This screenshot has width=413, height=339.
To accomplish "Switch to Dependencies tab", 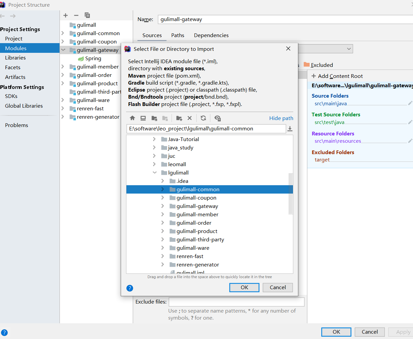I will (x=211, y=35).
